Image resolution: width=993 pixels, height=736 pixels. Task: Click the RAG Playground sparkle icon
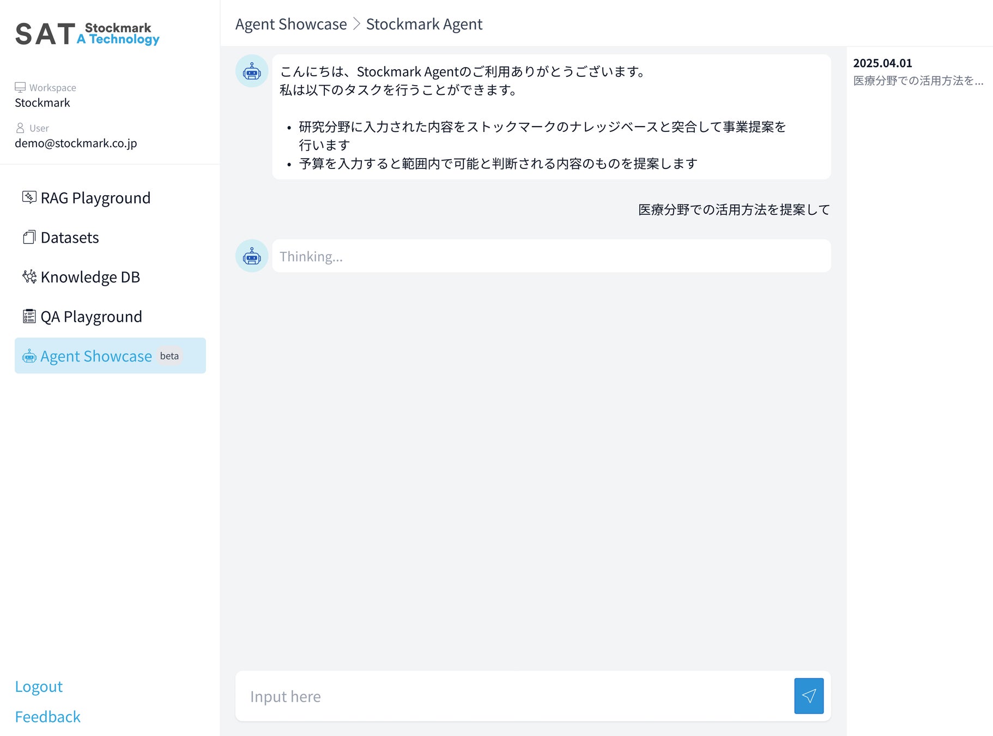(x=29, y=197)
